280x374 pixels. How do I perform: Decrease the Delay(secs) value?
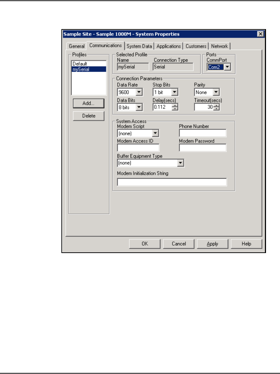[175, 109]
